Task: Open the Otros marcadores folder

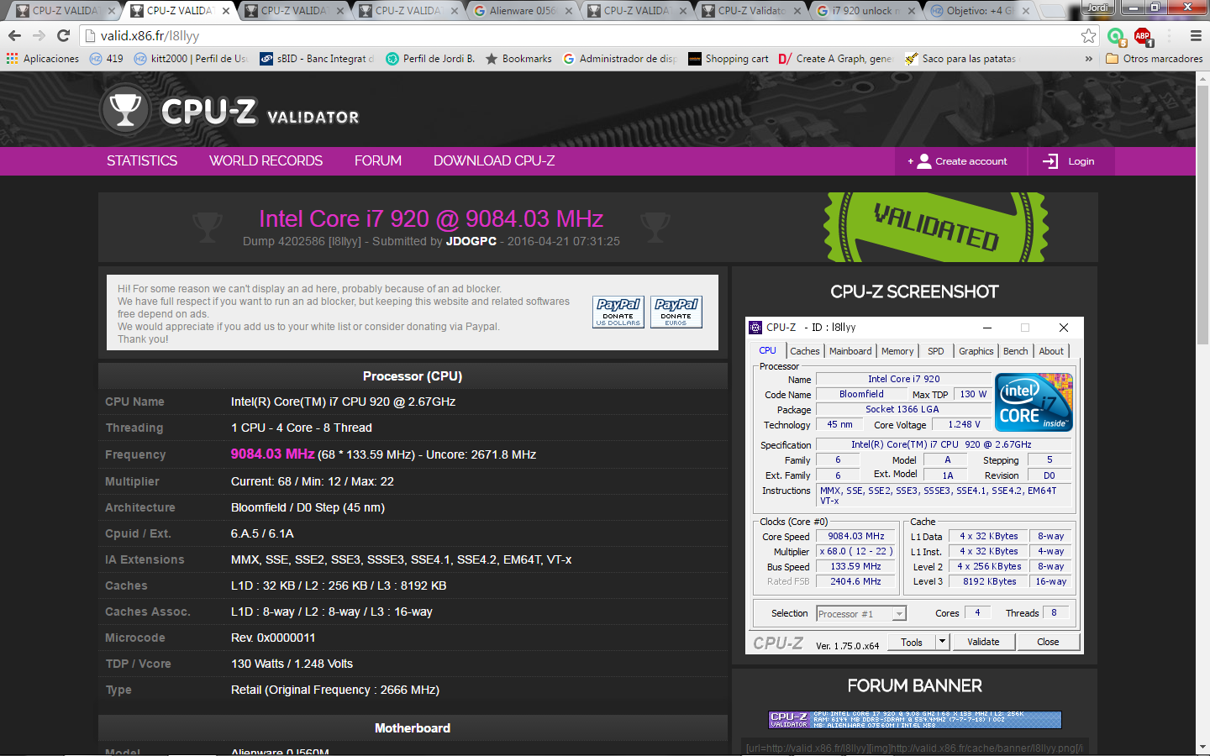Action: (x=1154, y=59)
